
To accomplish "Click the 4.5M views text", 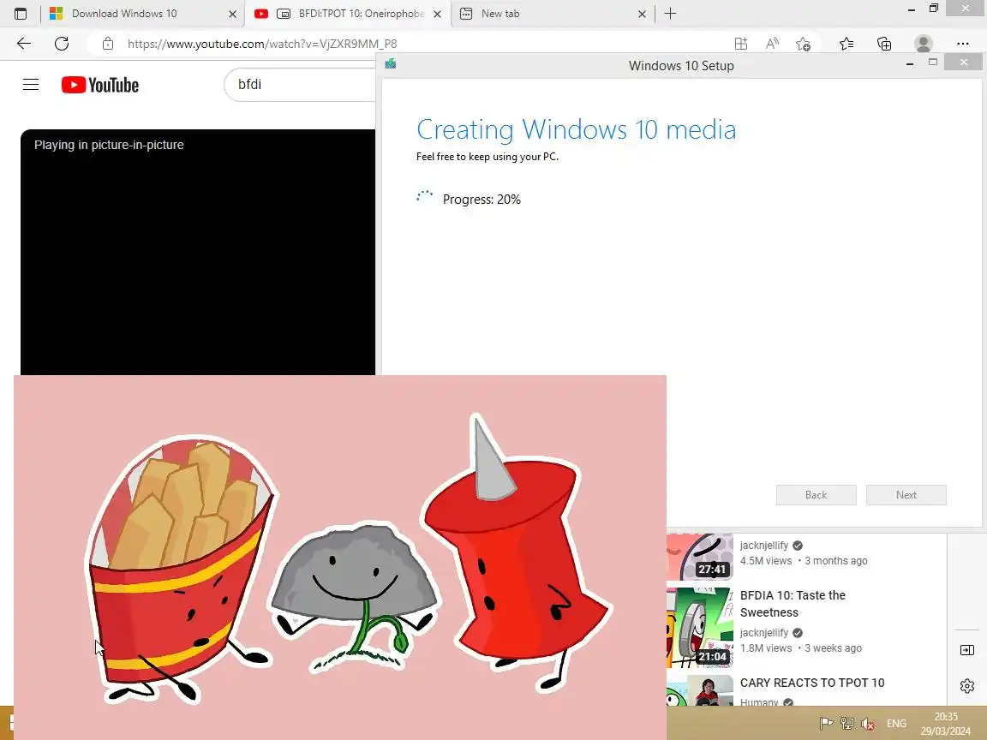I will (x=765, y=561).
